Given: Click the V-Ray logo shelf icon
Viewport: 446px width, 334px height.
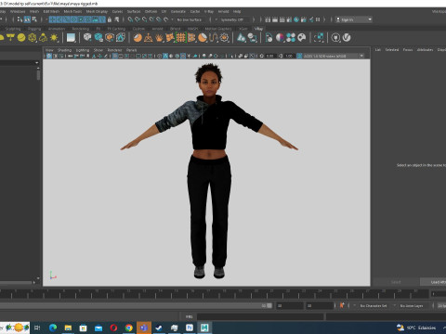Looking at the screenshot, I should pyautogui.click(x=347, y=38).
